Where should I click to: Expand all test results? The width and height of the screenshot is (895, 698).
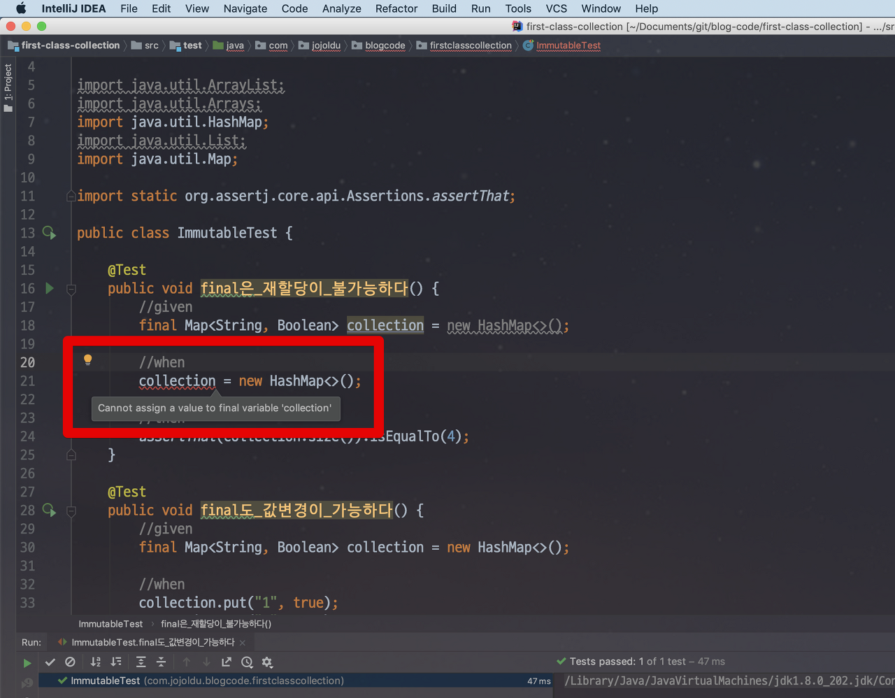point(141,662)
